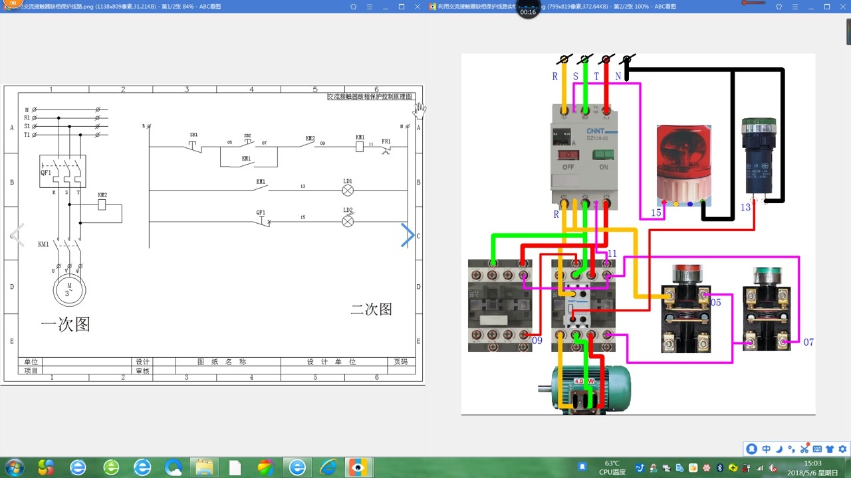The width and height of the screenshot is (851, 478).
Task: Launch the colorful clover app in the taskbar
Action: click(46, 467)
